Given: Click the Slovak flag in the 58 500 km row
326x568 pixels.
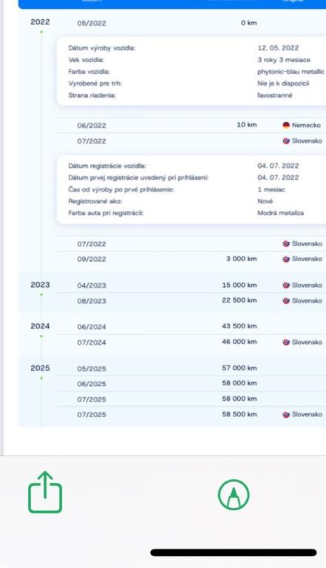Looking at the screenshot, I should (x=286, y=414).
